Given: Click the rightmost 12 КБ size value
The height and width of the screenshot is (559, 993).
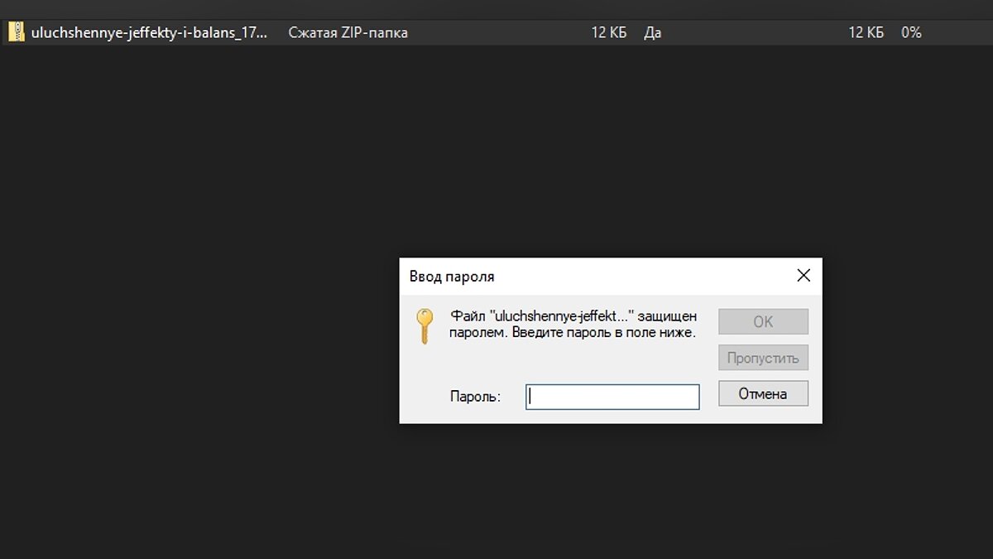Looking at the screenshot, I should point(866,33).
